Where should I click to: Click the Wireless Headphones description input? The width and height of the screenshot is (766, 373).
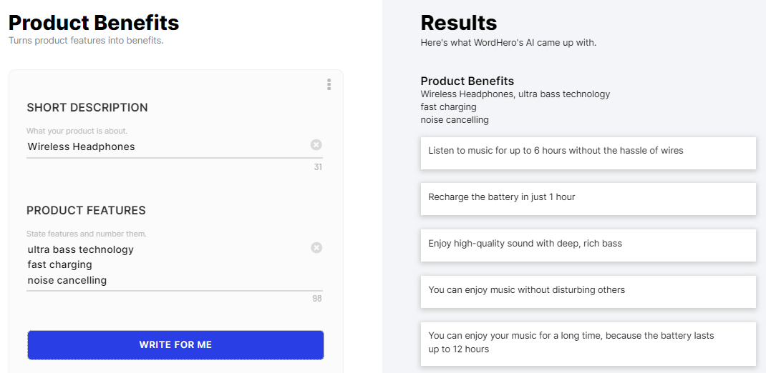tap(165, 146)
